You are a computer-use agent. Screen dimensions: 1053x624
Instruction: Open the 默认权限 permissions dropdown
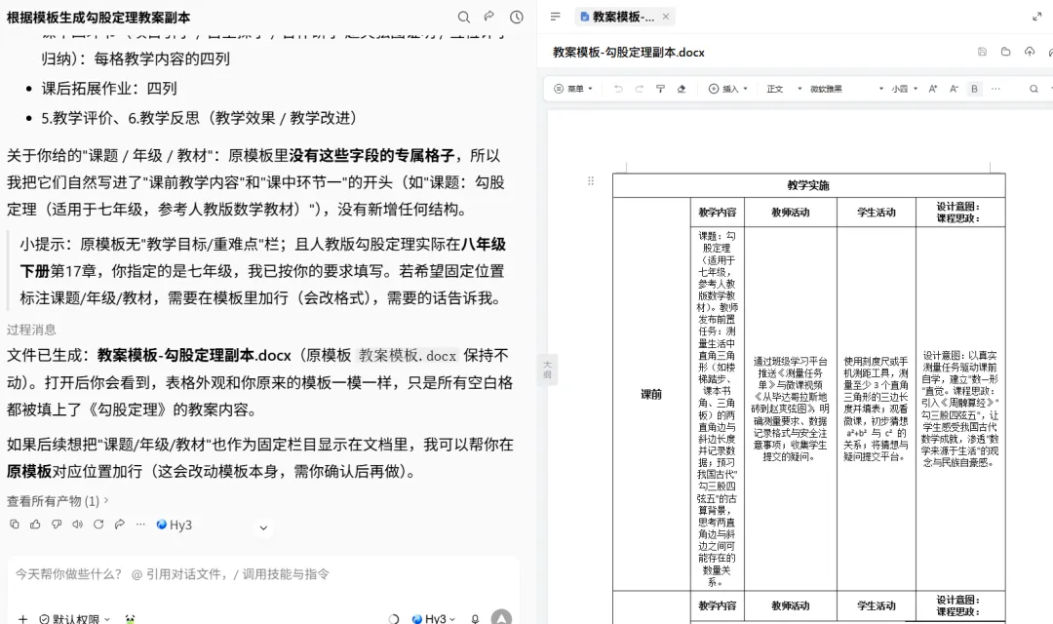click(74, 618)
